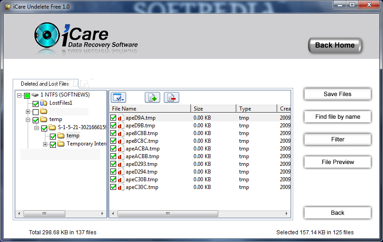
Task: Click the Save Files button
Action: point(338,94)
